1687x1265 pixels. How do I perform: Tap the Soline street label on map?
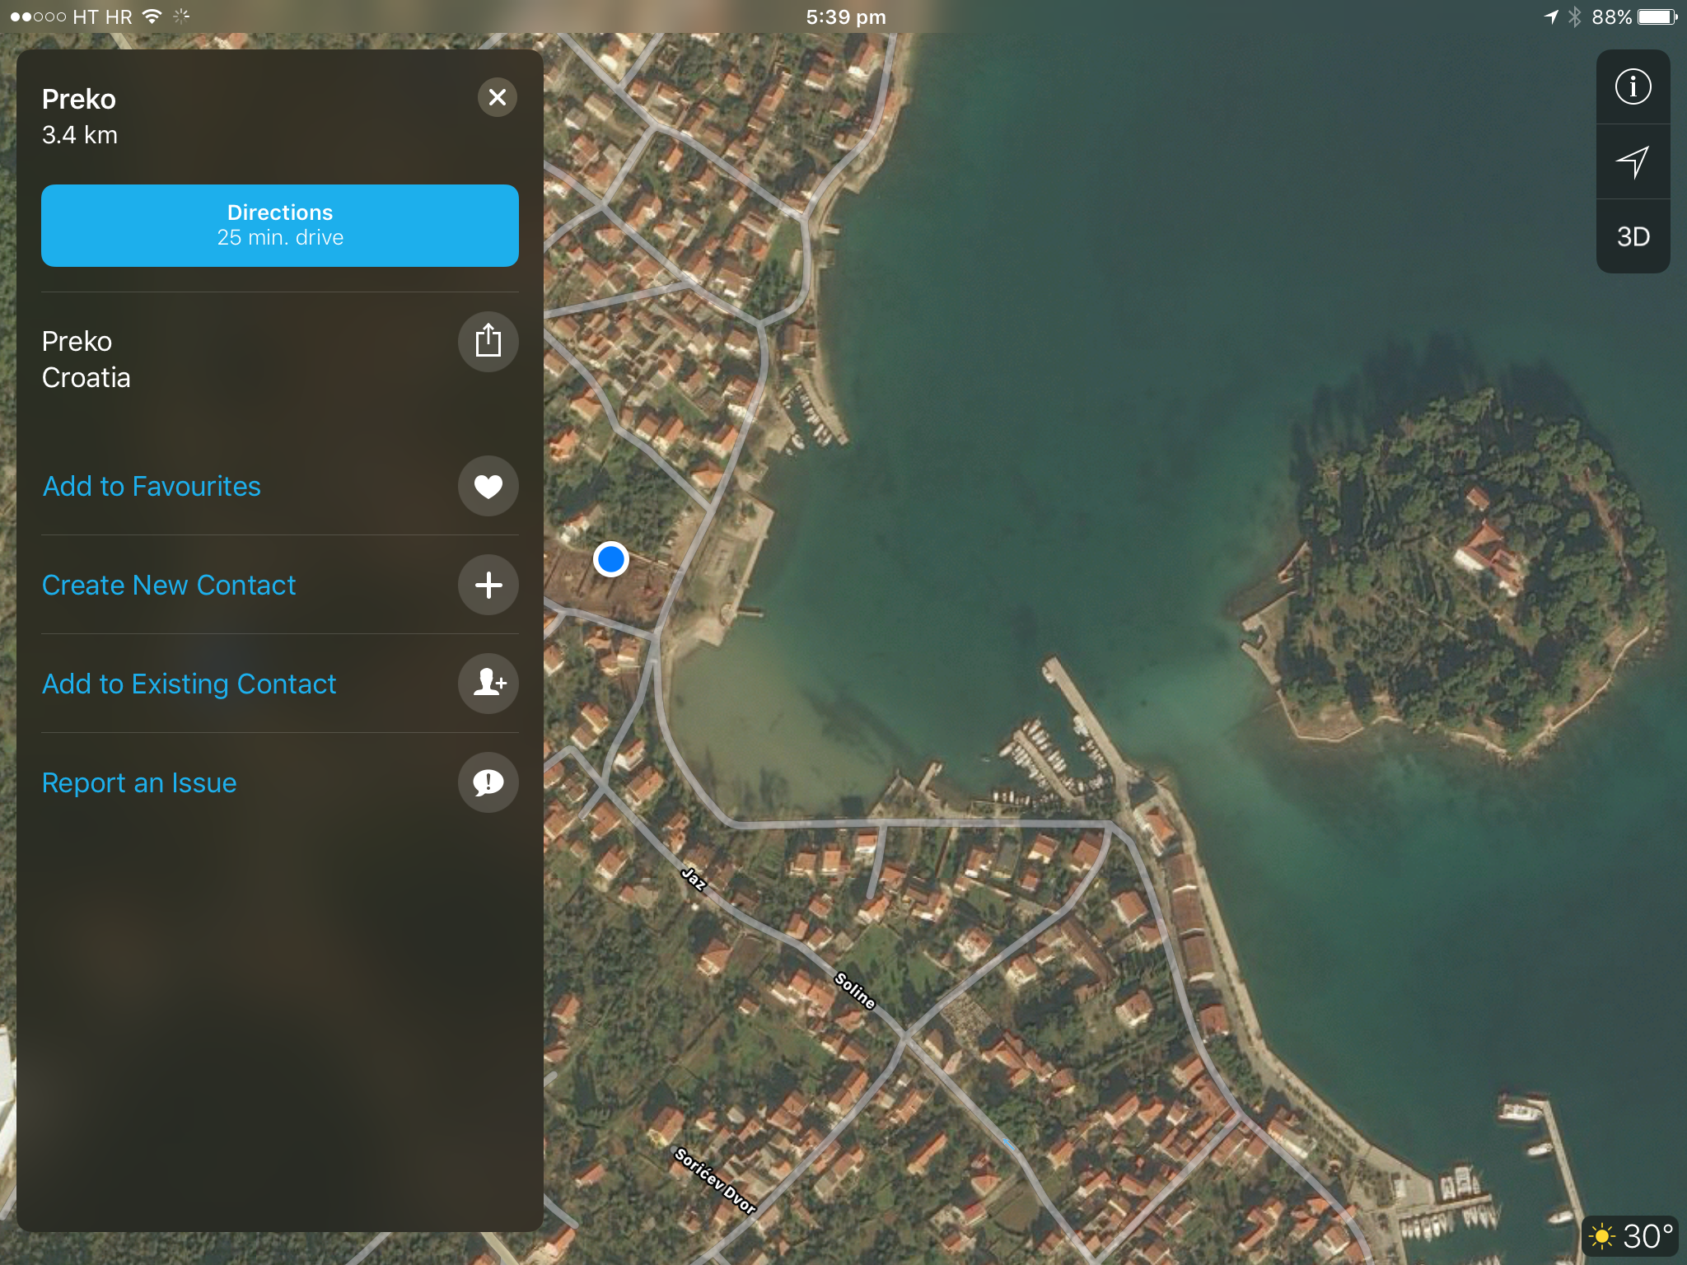coord(854,991)
